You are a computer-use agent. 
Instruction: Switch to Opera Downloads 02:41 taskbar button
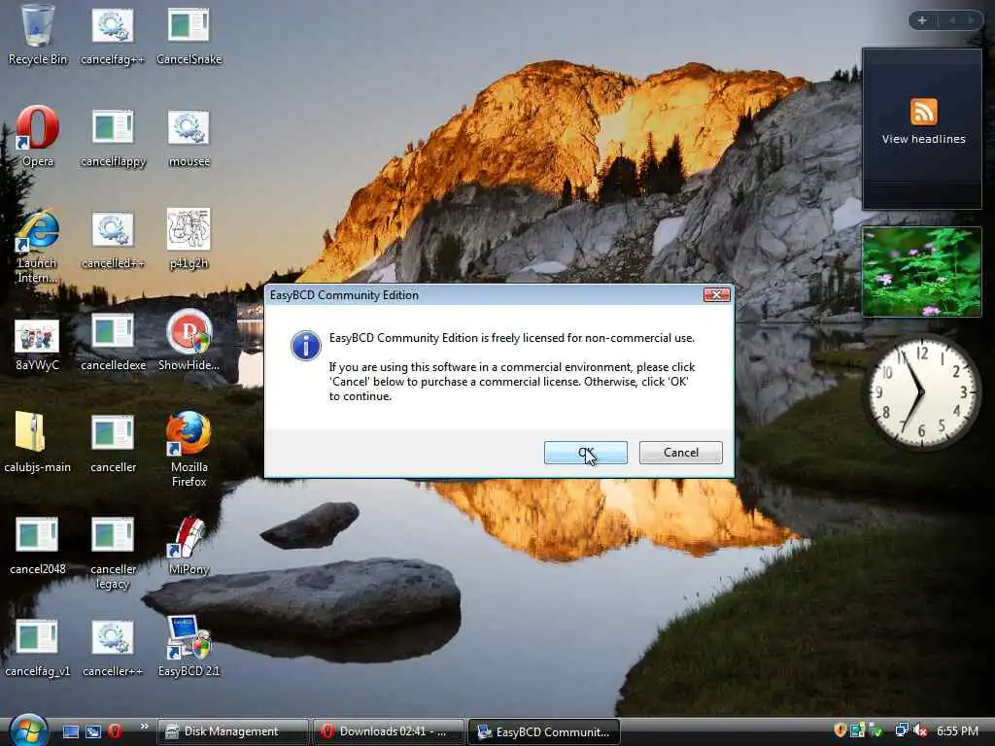point(388,731)
